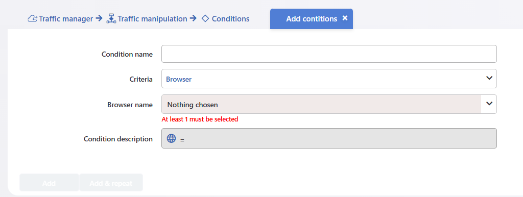The height and width of the screenshot is (197, 523).
Task: Go to the Traffic manipulation breadcrumb
Action: coord(152,19)
